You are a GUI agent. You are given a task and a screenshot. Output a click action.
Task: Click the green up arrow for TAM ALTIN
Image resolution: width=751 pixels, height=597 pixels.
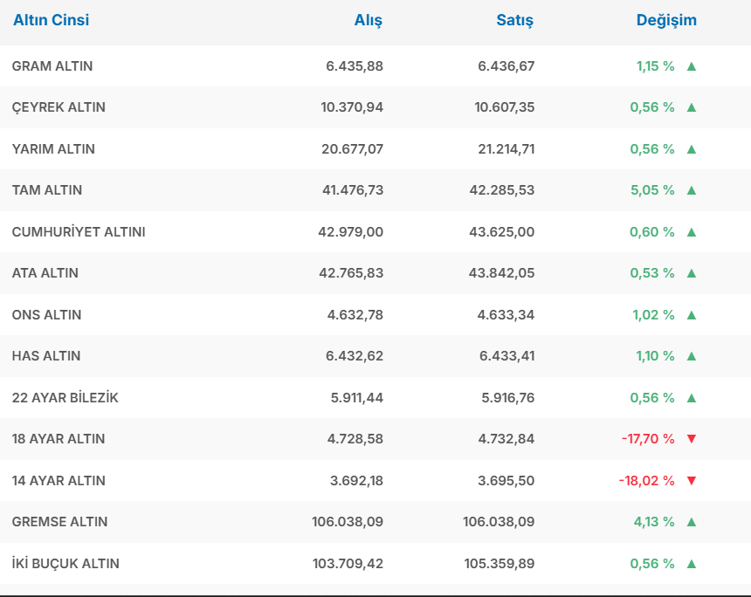[692, 190]
